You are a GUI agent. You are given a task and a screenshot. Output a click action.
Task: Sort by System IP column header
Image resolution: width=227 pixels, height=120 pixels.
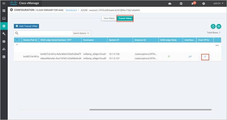(120, 40)
